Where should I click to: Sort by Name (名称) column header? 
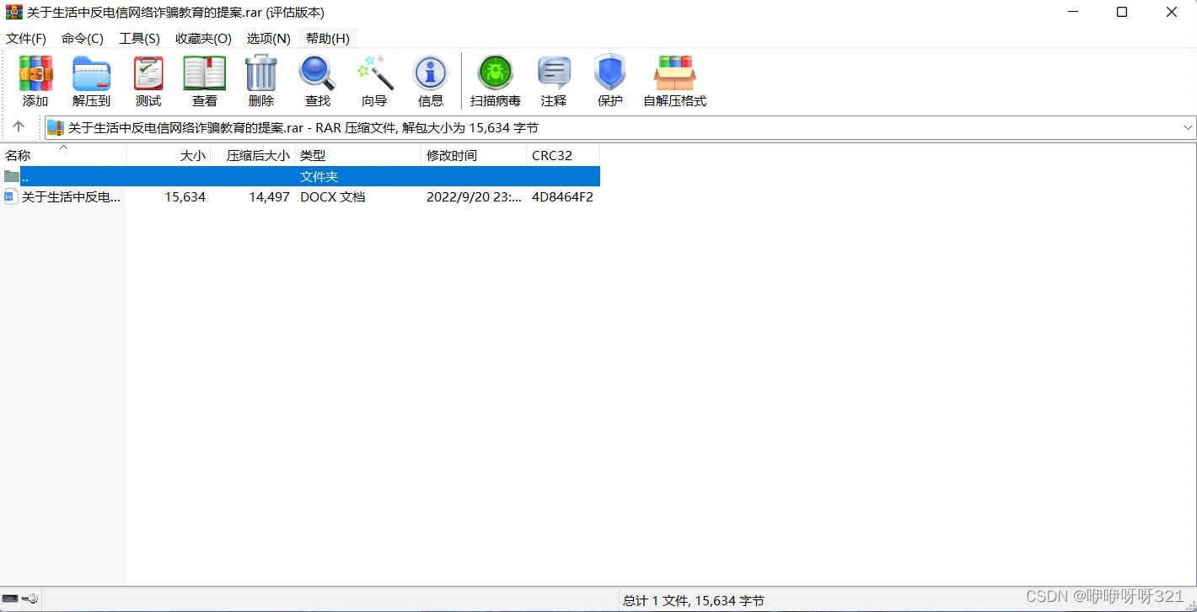click(19, 156)
